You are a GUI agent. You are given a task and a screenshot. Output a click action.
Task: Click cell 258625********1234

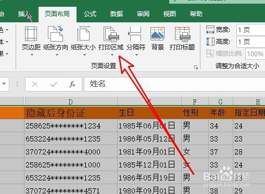pos(71,126)
